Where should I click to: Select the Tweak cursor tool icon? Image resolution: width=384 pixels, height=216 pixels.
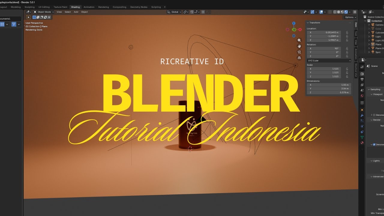pyautogui.click(x=28, y=17)
